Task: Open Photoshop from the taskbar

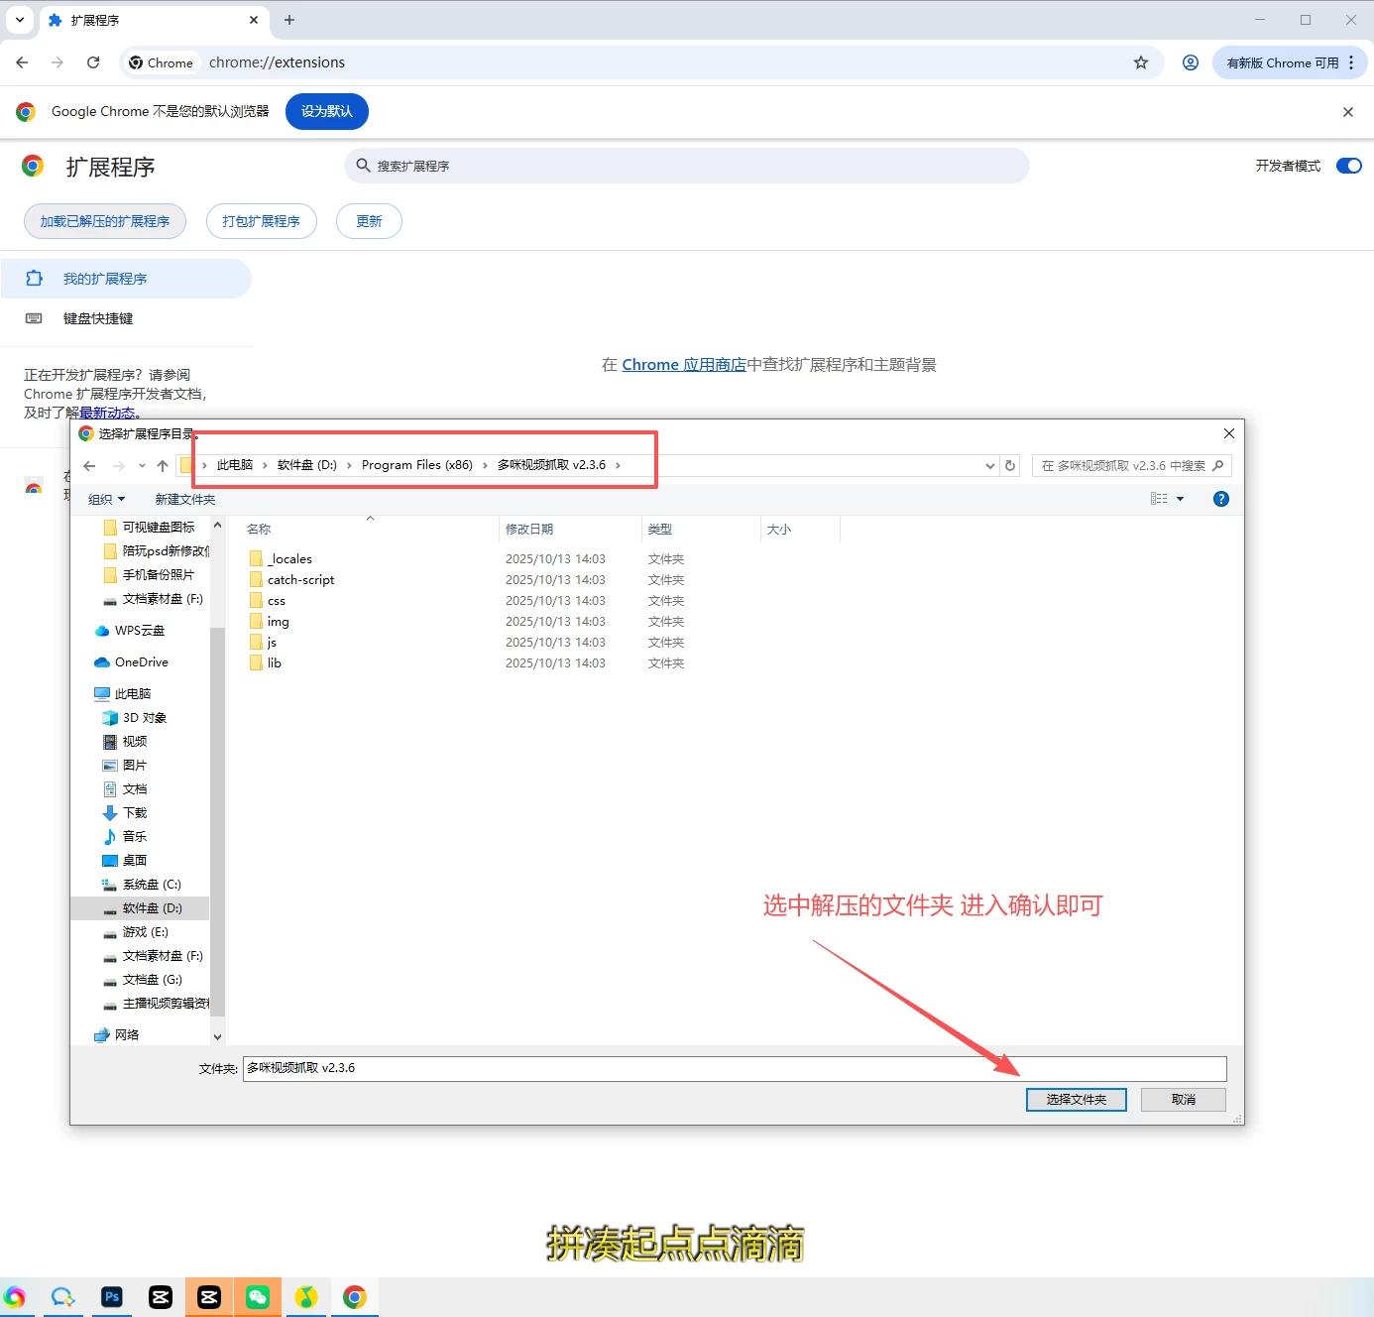Action: coord(112,1297)
